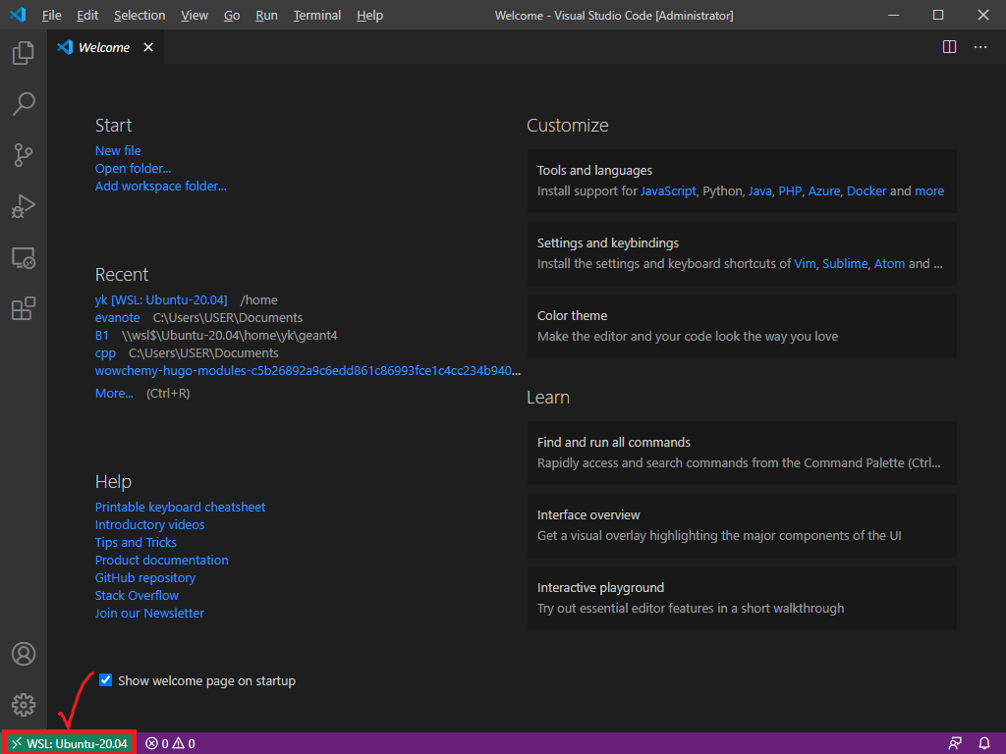The image size is (1006, 754).
Task: Open Run and Debug view icon
Action: pos(24,206)
